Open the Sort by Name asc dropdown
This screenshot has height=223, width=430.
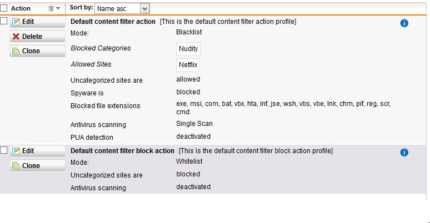click(x=122, y=8)
